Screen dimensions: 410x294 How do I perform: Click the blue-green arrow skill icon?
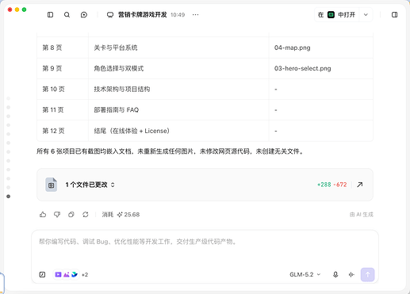pos(75,275)
